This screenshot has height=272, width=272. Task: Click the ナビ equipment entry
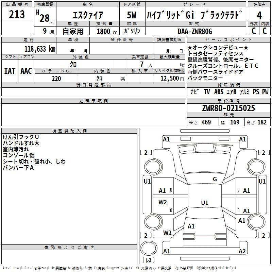tap(194, 91)
